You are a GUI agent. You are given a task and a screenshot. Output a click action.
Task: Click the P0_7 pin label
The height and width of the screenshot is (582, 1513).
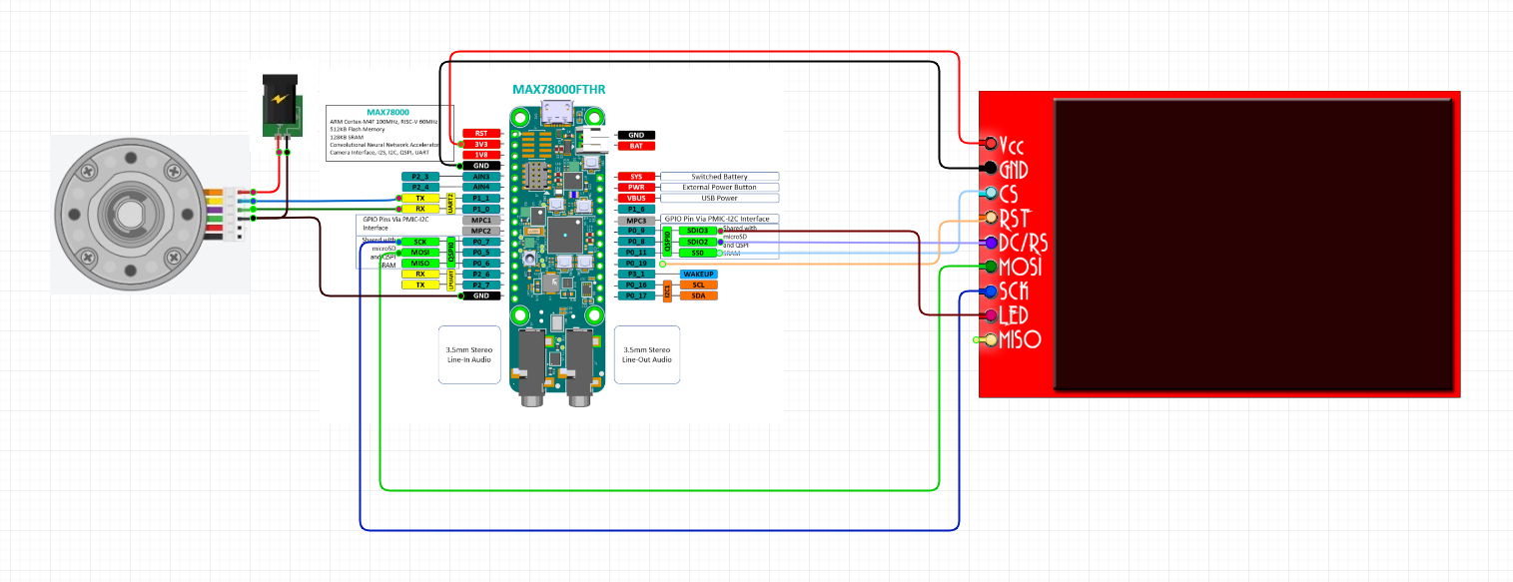(481, 242)
